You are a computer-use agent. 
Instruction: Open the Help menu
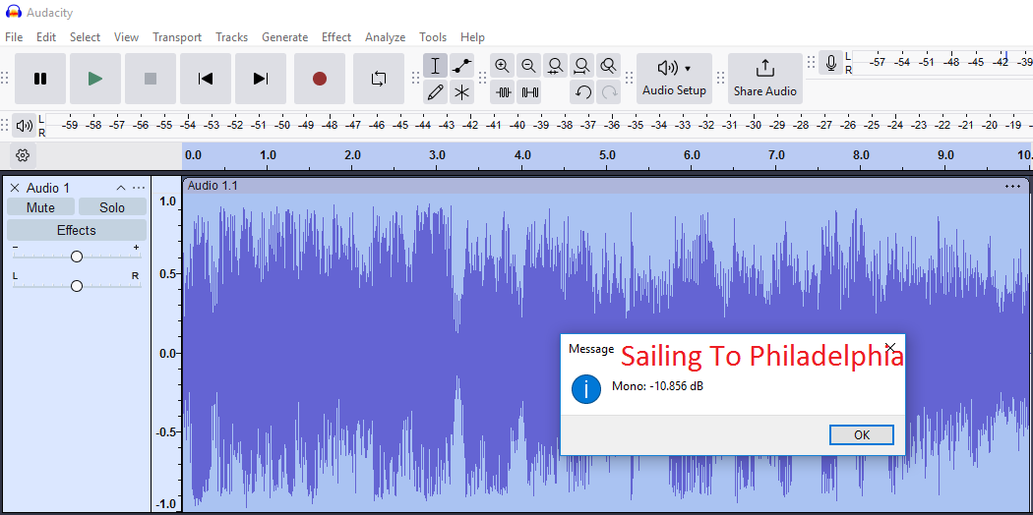click(472, 37)
